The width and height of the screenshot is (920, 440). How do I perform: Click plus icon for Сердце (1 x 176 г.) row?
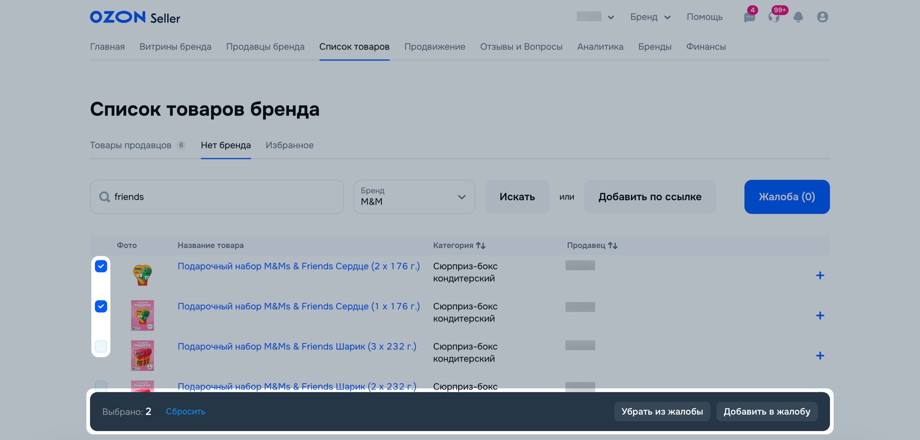click(x=820, y=315)
